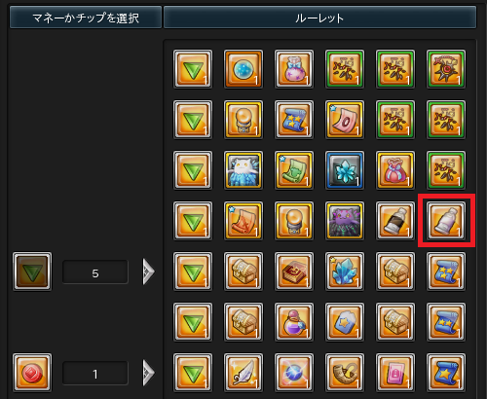Select the dark-banded bottle prize icon
The image size is (487, 399).
tap(395, 221)
